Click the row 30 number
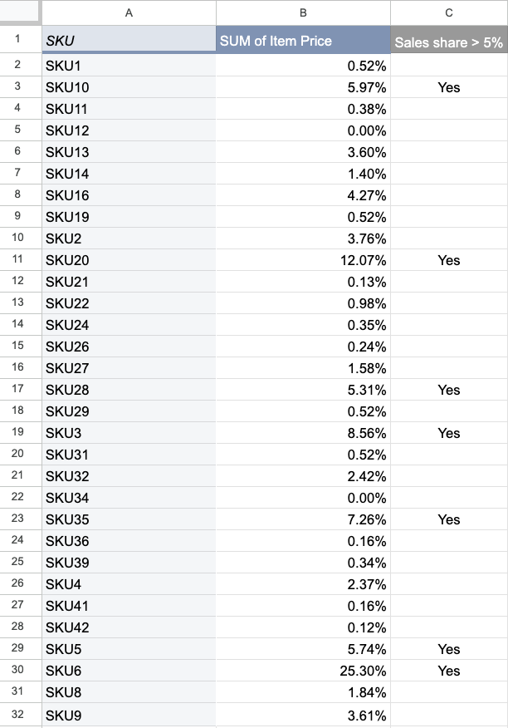Viewport: 508px width, 728px height. pos(18,670)
